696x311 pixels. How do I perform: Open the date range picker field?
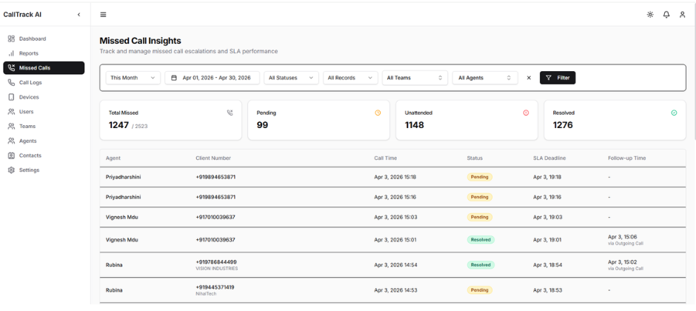[x=212, y=78]
